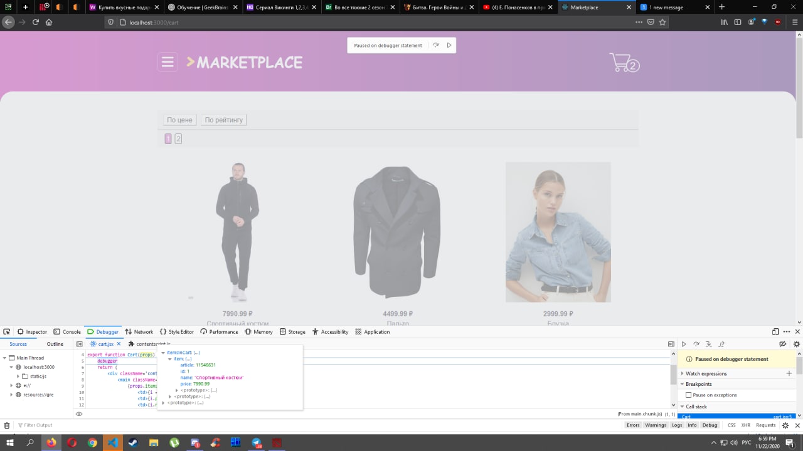Toggle the Requests console filter

766,425
